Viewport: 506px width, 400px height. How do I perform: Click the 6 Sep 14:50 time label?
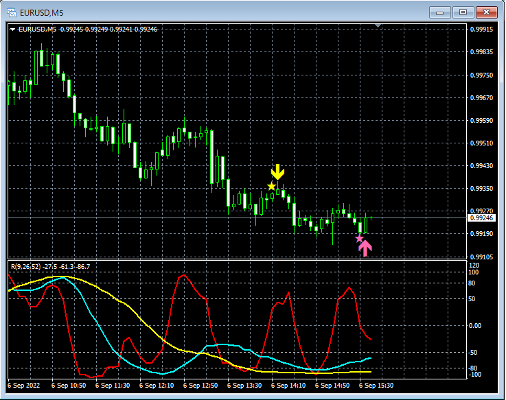(x=332, y=386)
